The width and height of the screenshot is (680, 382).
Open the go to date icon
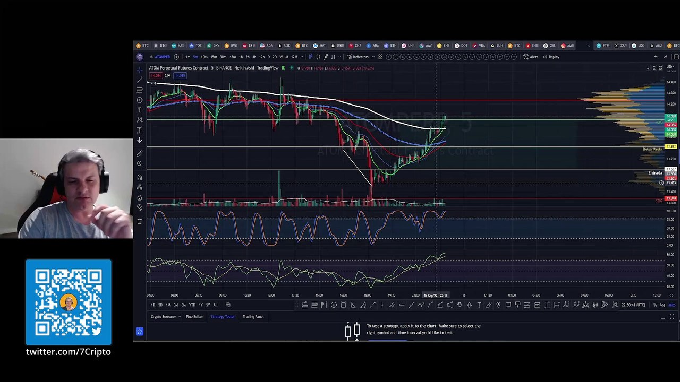coord(228,305)
